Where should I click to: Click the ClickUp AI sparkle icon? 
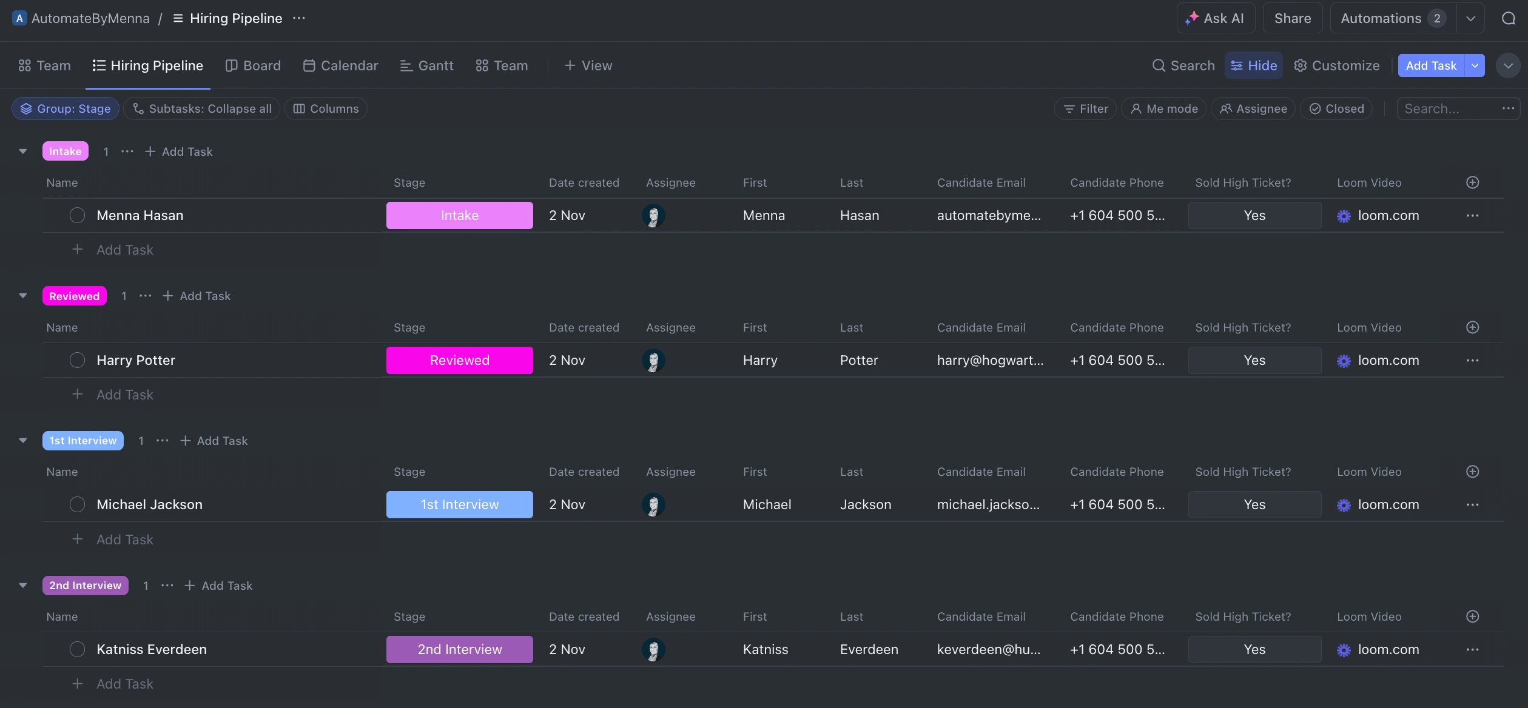coord(1191,16)
